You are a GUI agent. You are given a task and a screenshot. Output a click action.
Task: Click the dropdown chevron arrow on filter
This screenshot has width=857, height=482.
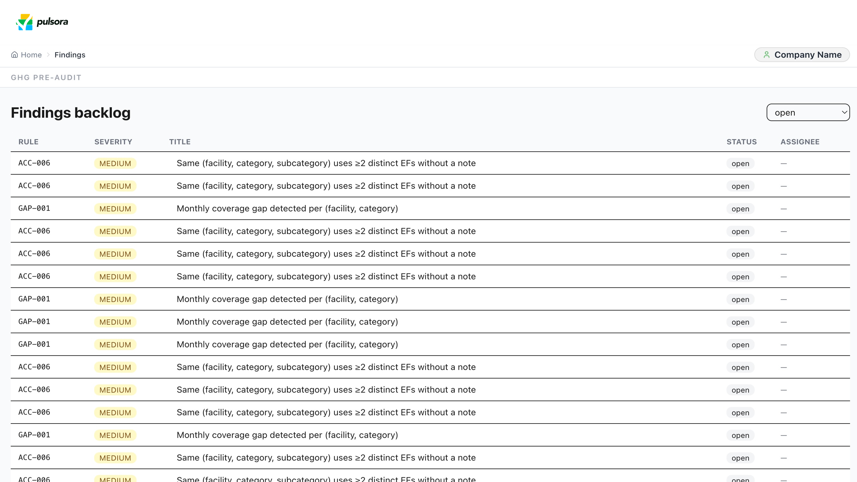click(844, 112)
